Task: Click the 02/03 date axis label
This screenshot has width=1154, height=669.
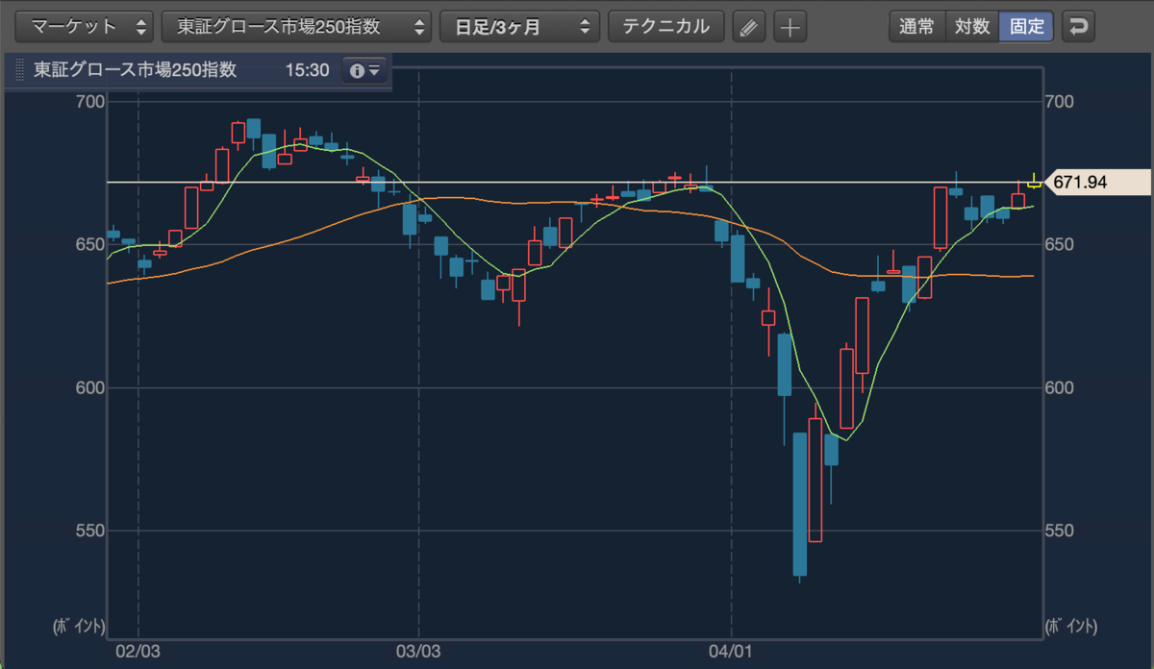Action: pos(138,652)
